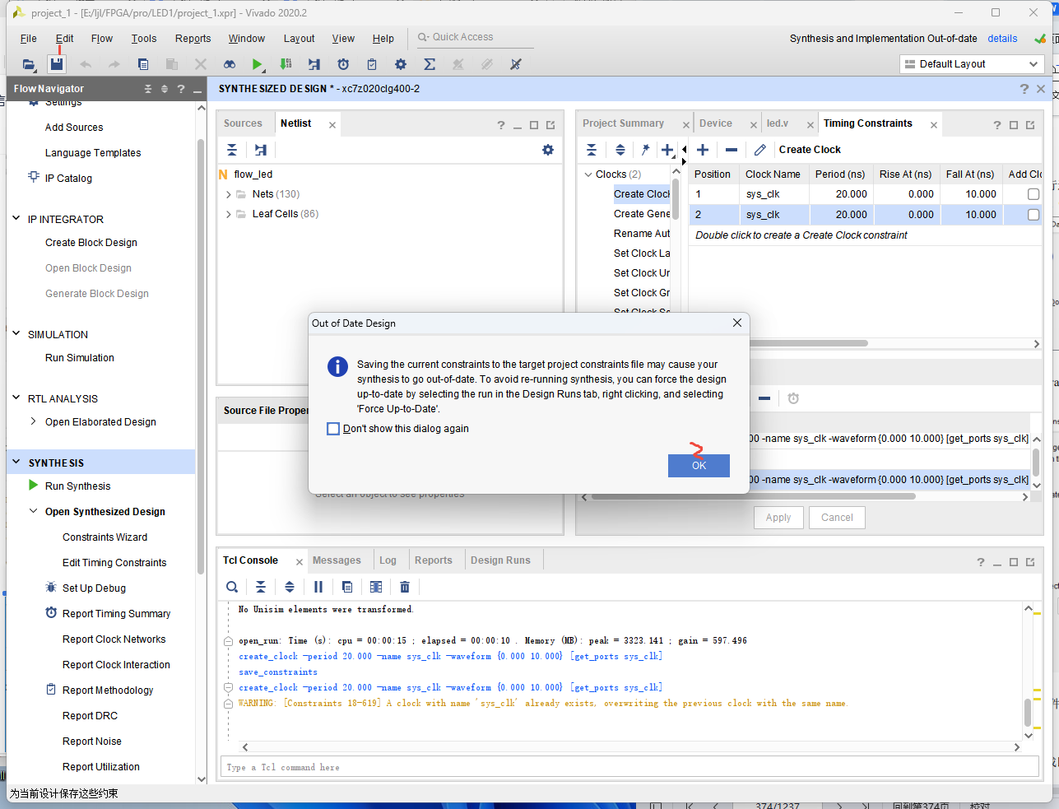Click the Quick Access search box
Image resolution: width=1059 pixels, height=809 pixels.
click(476, 37)
